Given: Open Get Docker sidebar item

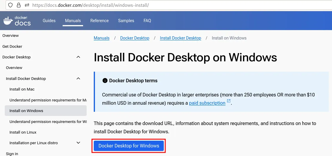Looking at the screenshot, I should [x=12, y=46].
